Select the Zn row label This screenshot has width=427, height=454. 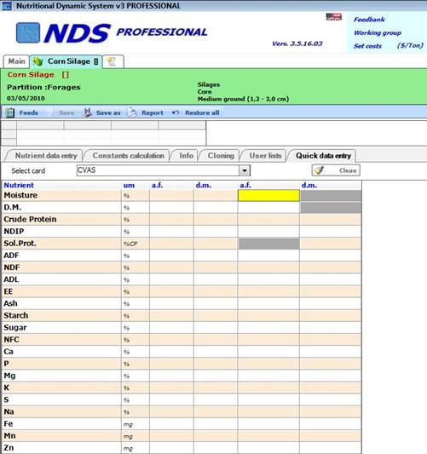9,448
